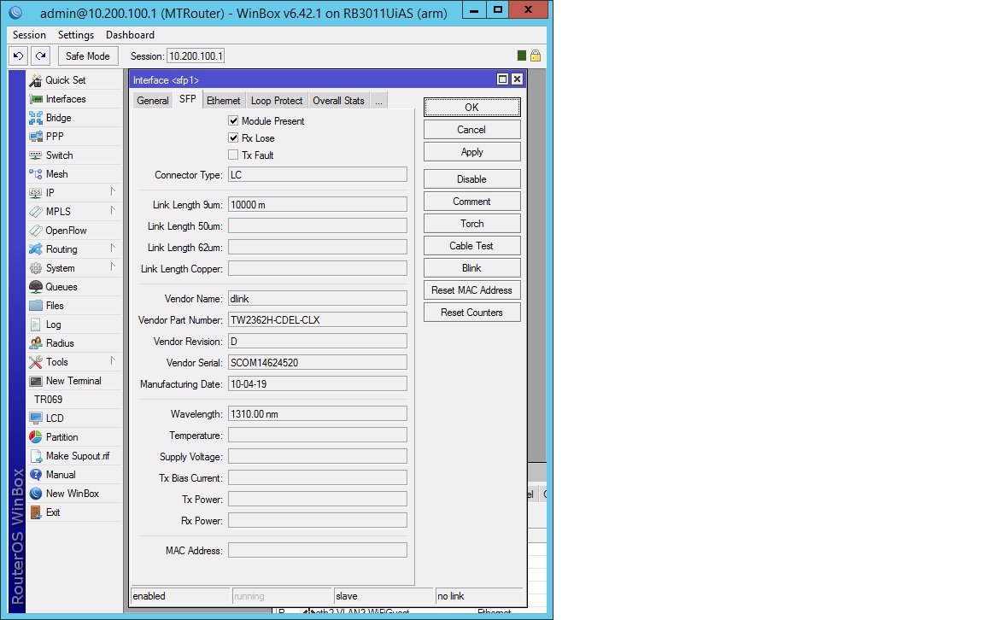This screenshot has width=984, height=620.
Task: Expand the Routing submenu arrow
Action: point(113,248)
